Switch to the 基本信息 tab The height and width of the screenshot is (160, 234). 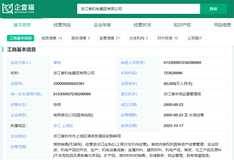(x=22, y=25)
